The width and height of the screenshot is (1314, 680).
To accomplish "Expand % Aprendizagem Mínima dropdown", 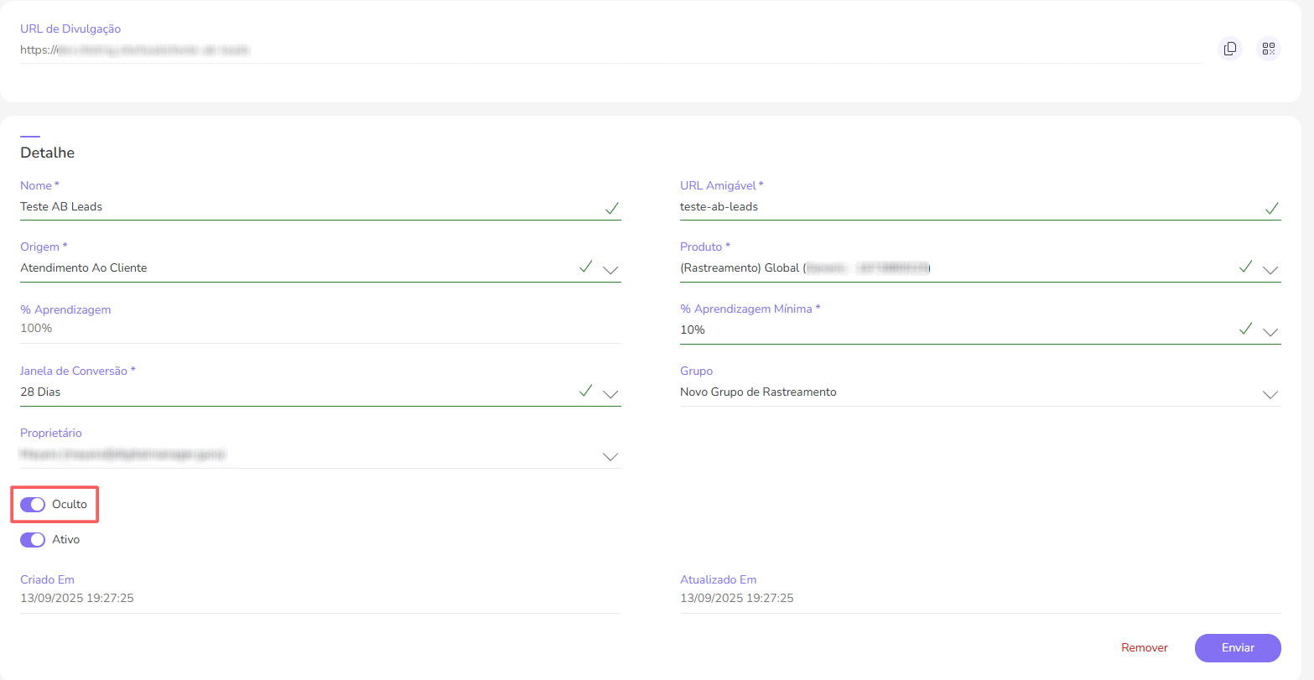I will (x=1270, y=331).
